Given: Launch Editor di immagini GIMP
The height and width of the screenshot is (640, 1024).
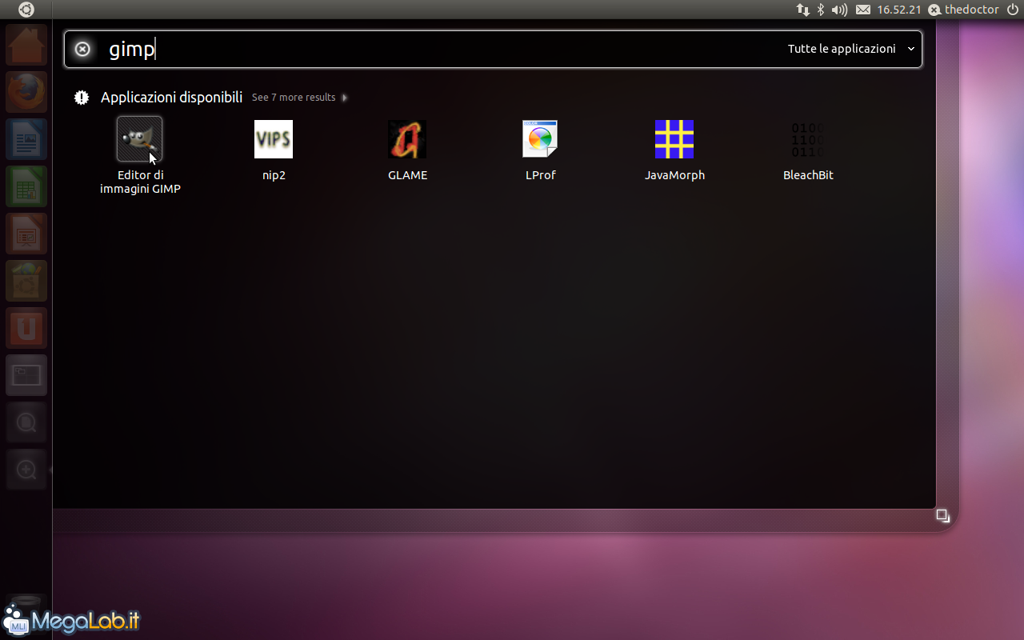Looking at the screenshot, I should tap(139, 140).
